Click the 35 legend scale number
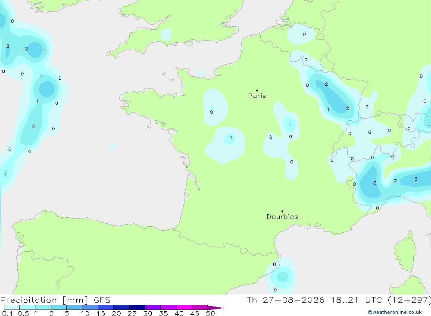The height and width of the screenshot is (316, 431). coord(163,313)
